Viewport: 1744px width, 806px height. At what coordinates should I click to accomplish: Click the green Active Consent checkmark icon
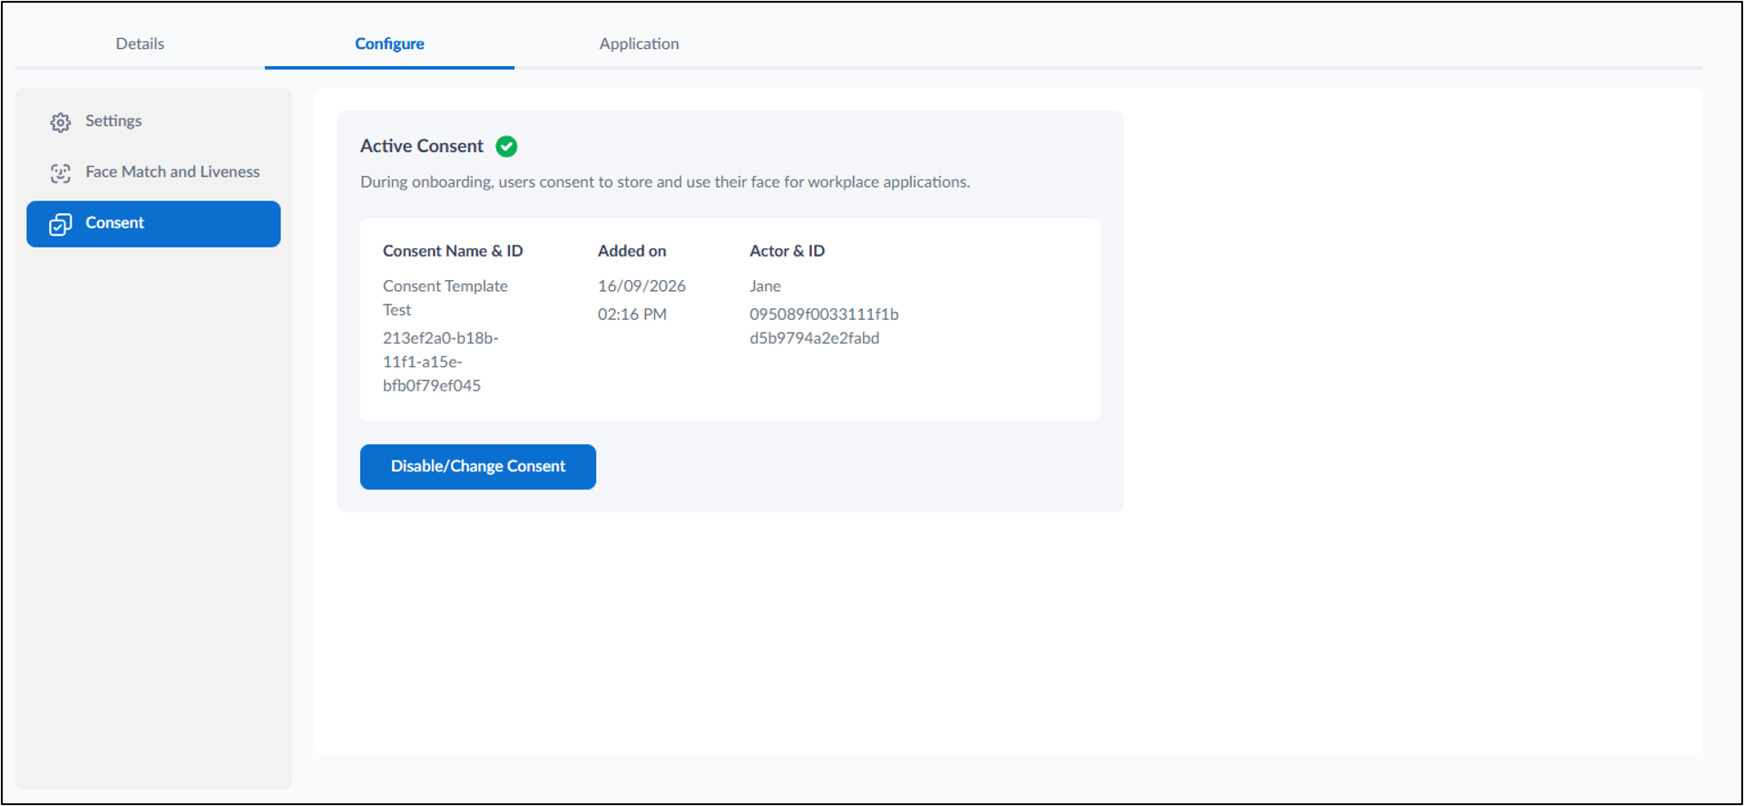click(x=506, y=146)
